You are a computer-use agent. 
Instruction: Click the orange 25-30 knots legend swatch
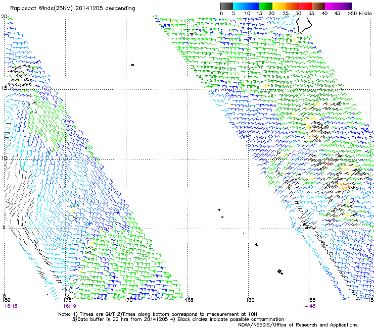tap(292, 6)
